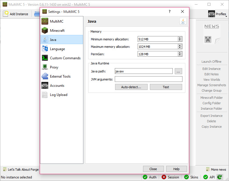Close the Settings dialog with Close button

(x=153, y=169)
